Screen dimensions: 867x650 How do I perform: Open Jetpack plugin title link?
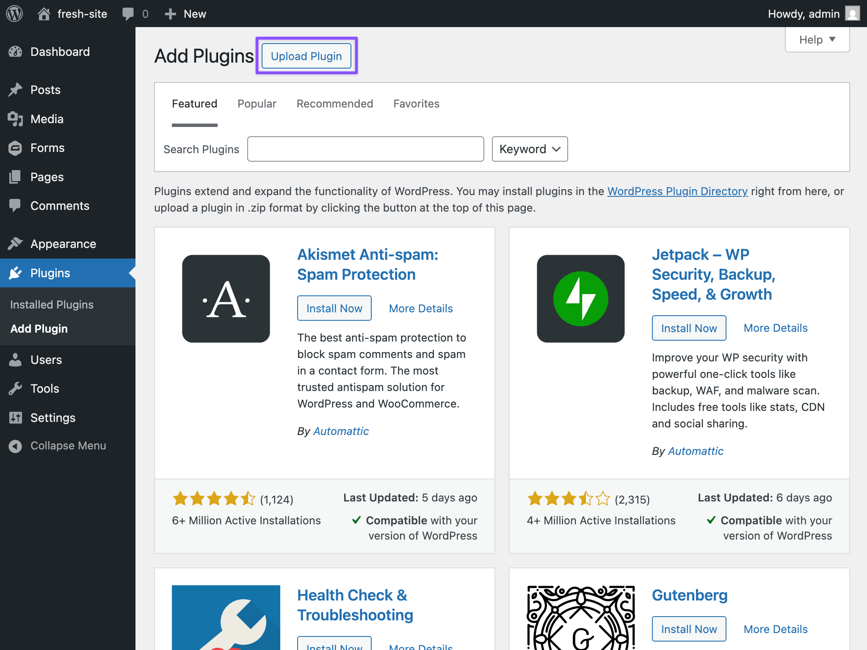(x=714, y=274)
